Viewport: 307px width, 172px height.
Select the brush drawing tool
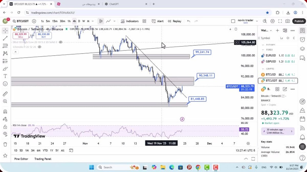(x=5, y=69)
